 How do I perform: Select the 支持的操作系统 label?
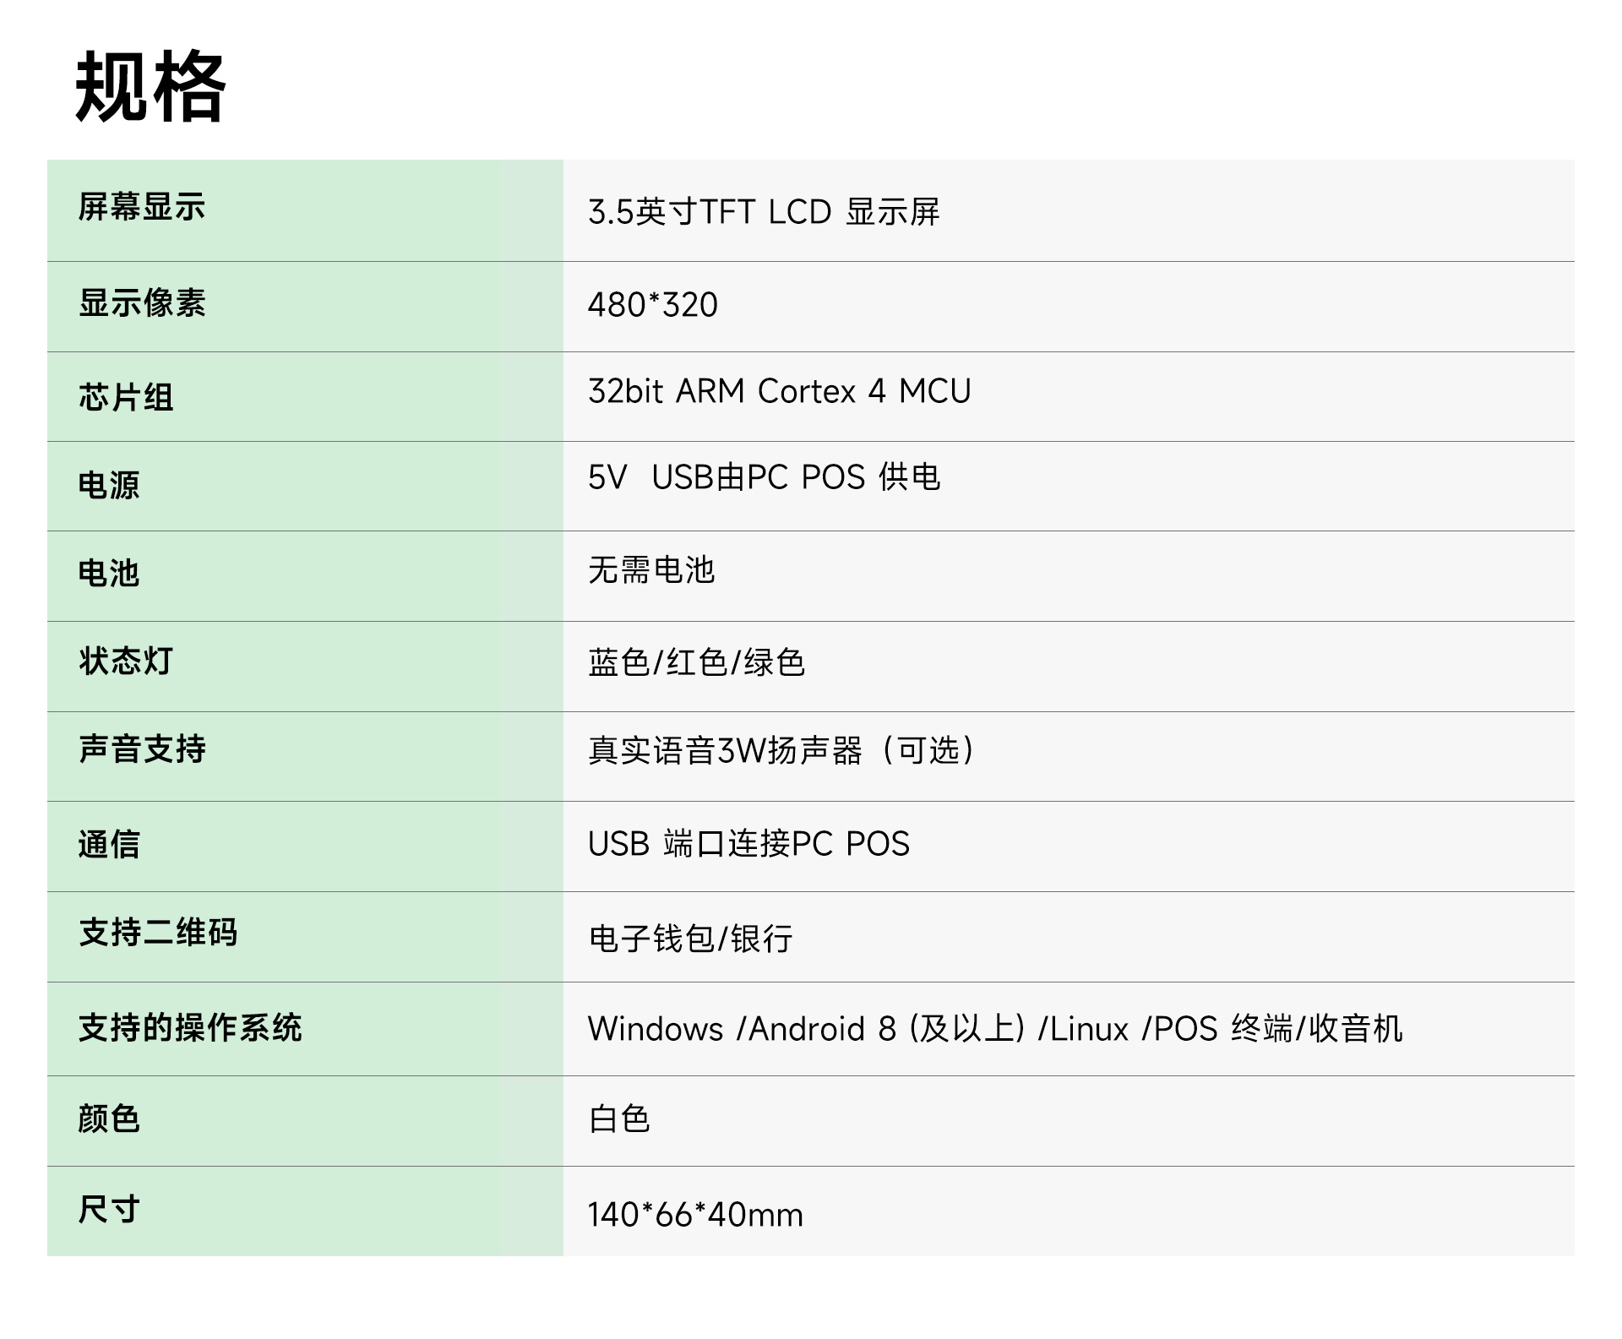[x=190, y=1028]
